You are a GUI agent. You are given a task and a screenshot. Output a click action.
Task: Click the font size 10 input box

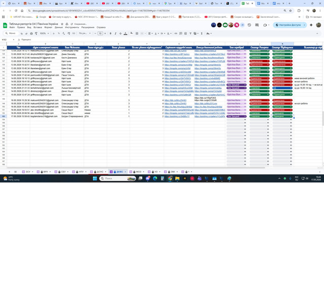100,33
